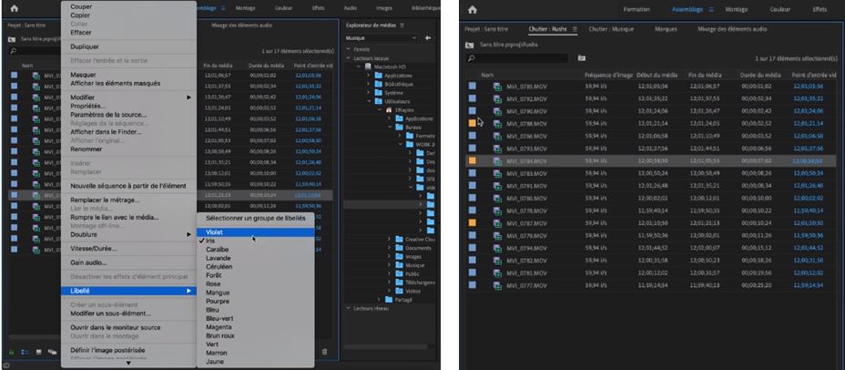Click the parent bin folder icon Sans titre.prproj/Rushs

(x=470, y=44)
